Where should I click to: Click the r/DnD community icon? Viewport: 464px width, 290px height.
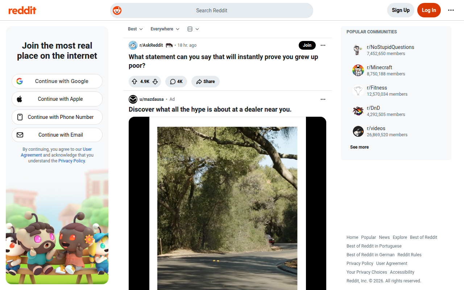[358, 111]
